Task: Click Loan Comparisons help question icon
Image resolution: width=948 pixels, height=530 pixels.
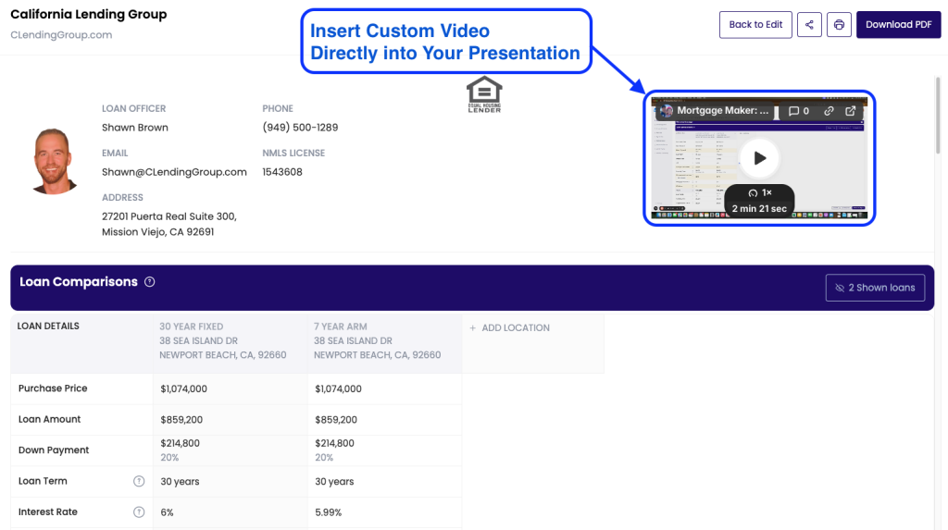Action: pyautogui.click(x=150, y=282)
